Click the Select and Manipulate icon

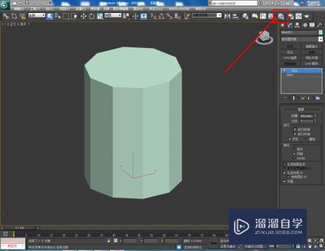(x=135, y=16)
